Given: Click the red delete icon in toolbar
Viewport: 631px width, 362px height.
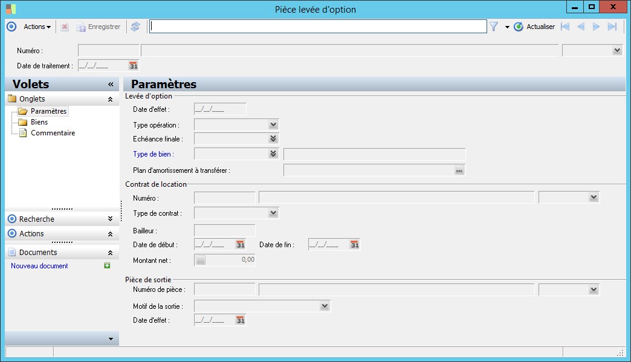Looking at the screenshot, I should (x=65, y=27).
